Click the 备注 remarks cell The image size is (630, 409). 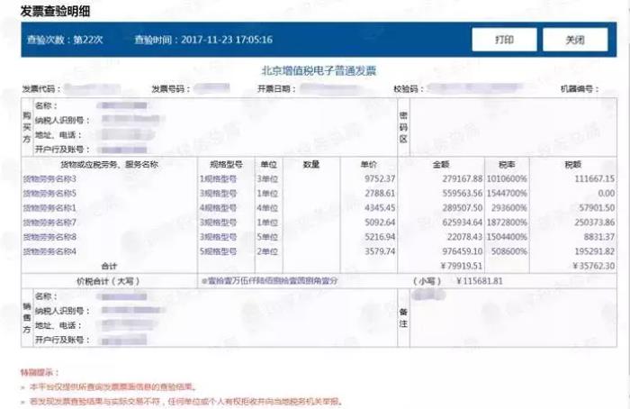point(403,318)
